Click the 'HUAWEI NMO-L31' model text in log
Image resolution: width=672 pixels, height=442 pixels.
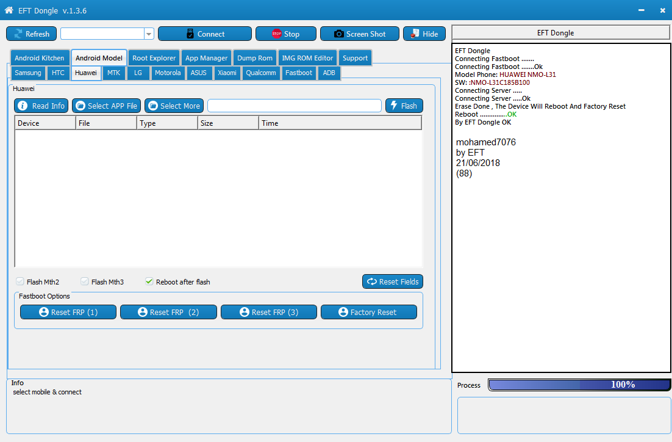[x=527, y=74]
